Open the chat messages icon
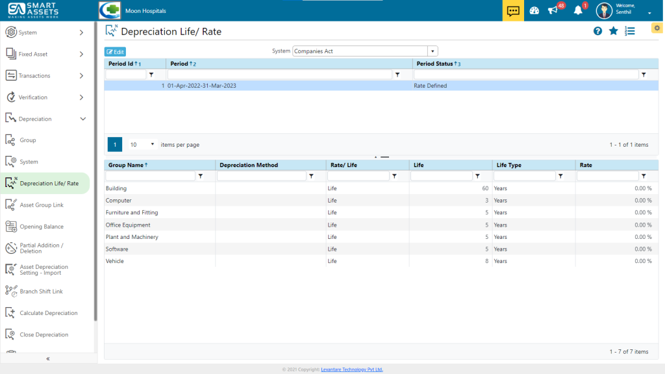This screenshot has height=374, width=665. pos(512,10)
